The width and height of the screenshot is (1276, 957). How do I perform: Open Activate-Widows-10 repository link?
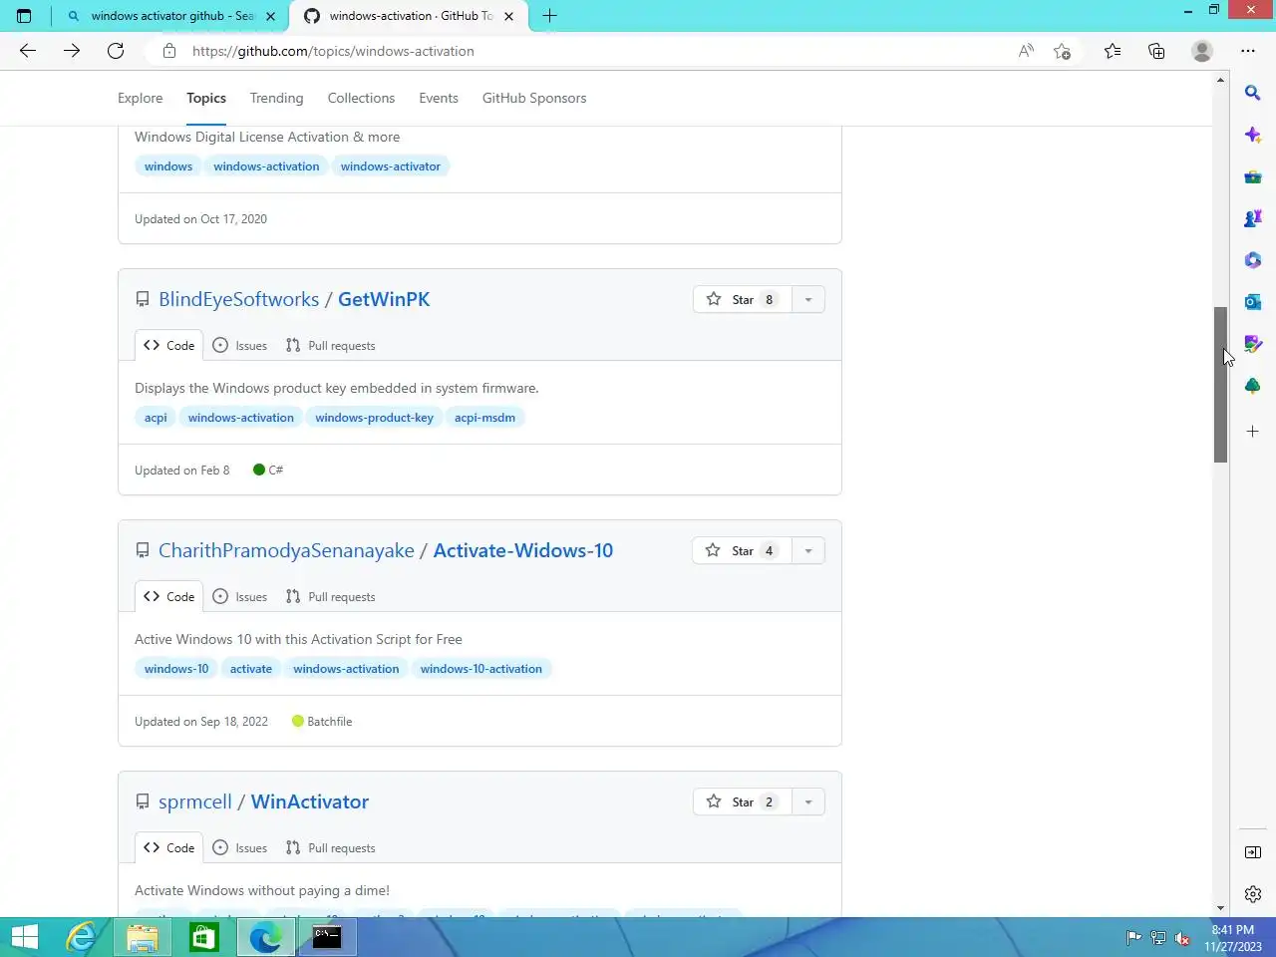point(523,551)
